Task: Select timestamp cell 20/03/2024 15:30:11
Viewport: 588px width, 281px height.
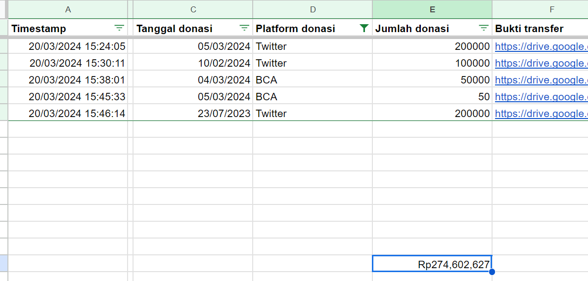Action: (x=68, y=63)
